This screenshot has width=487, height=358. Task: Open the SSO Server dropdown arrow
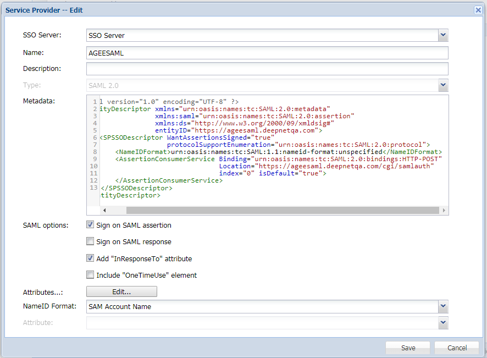pyautogui.click(x=443, y=36)
